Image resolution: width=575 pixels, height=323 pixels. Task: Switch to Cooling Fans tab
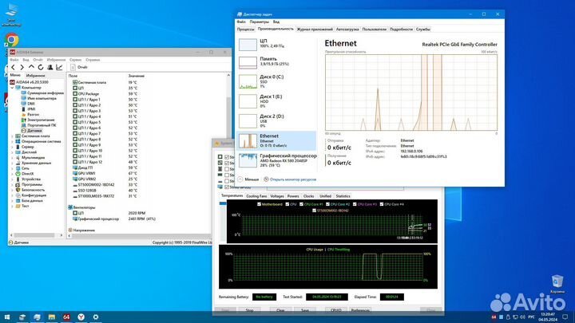(x=256, y=196)
